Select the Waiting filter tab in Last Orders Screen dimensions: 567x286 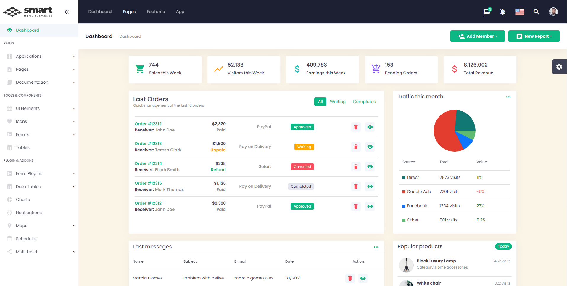click(338, 102)
